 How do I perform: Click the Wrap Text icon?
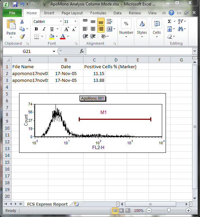(109, 21)
